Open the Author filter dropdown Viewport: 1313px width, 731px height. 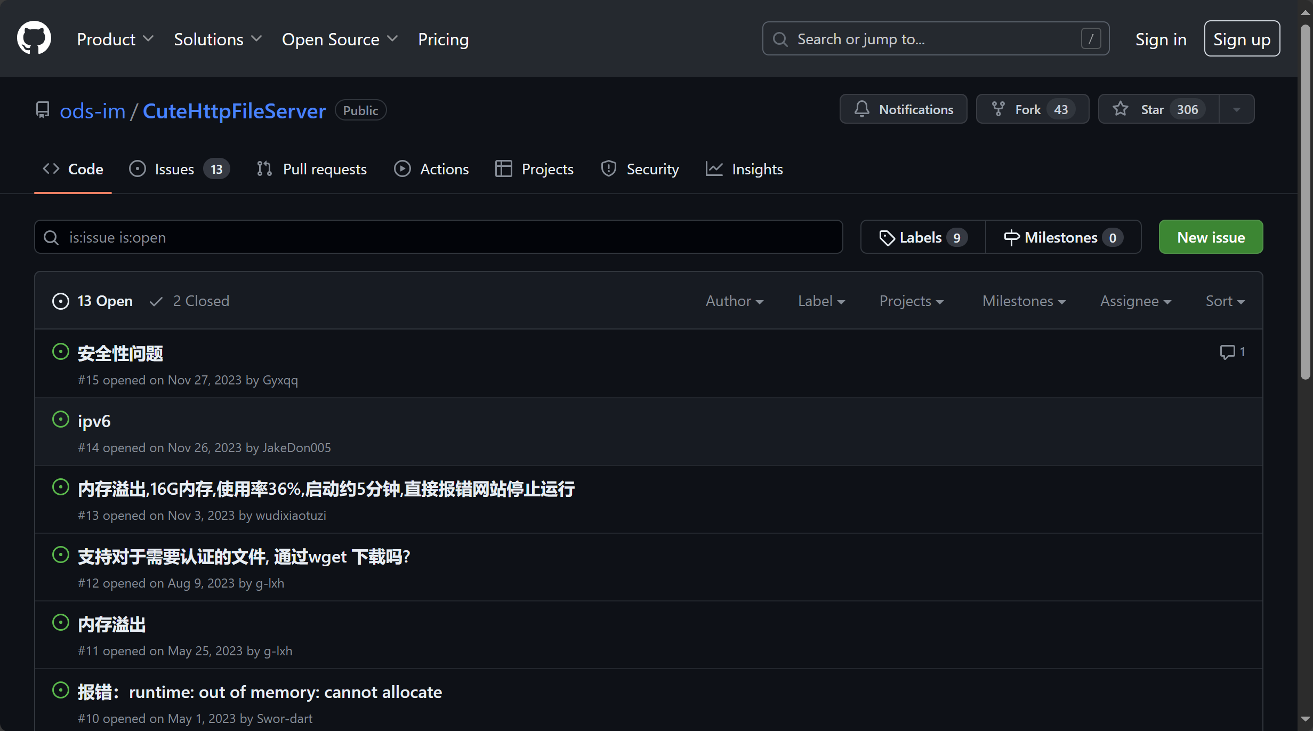coord(735,301)
